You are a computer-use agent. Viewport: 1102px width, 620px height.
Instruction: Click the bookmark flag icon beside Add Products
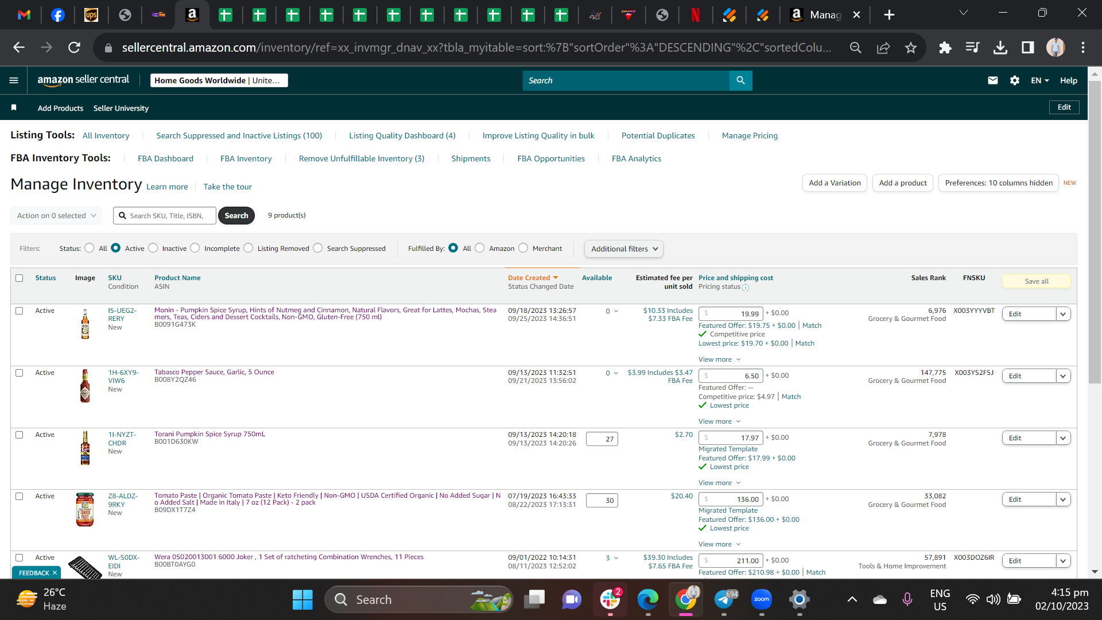[14, 107]
